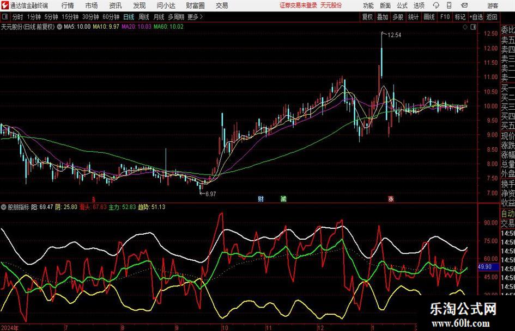The image size is (515, 331).
Task: Expand dropdown arrow next to 天元股份(日线 前复权)
Action: point(59,27)
